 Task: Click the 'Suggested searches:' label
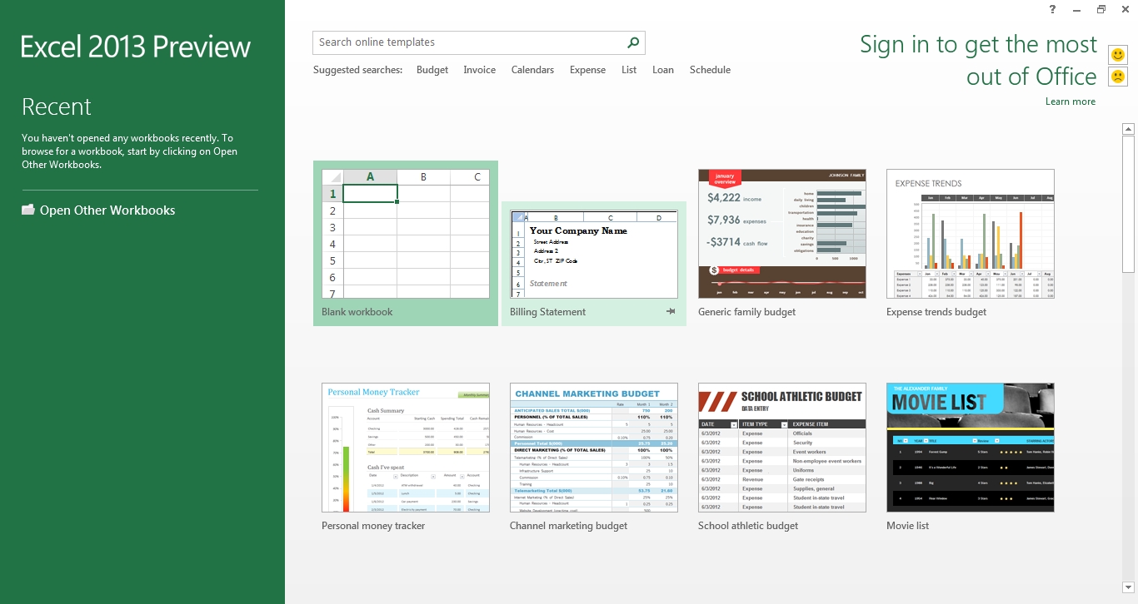click(x=358, y=70)
